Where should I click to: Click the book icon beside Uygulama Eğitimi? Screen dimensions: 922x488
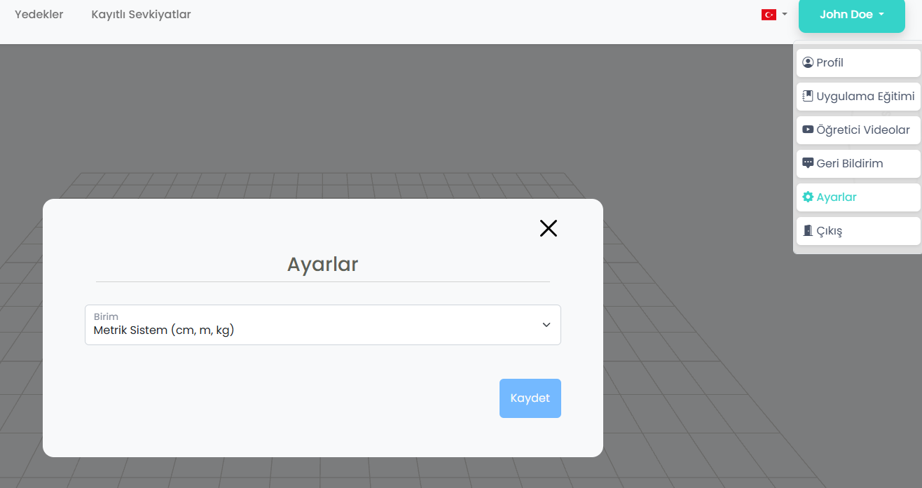[x=808, y=96]
